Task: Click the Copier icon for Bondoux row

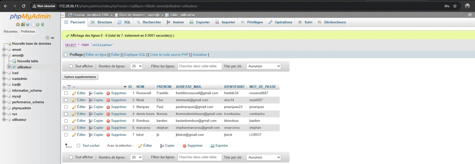Action: [91, 121]
